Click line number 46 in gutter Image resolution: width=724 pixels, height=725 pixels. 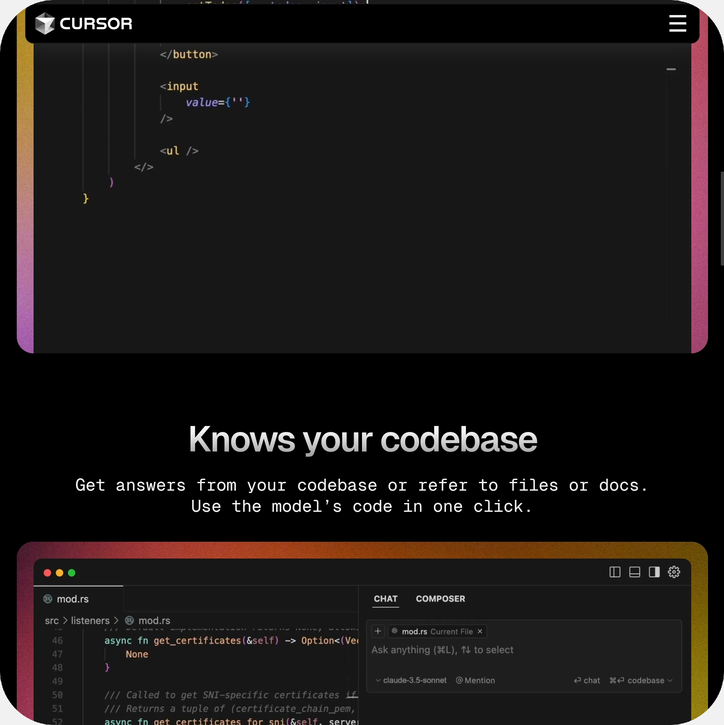[57, 641]
